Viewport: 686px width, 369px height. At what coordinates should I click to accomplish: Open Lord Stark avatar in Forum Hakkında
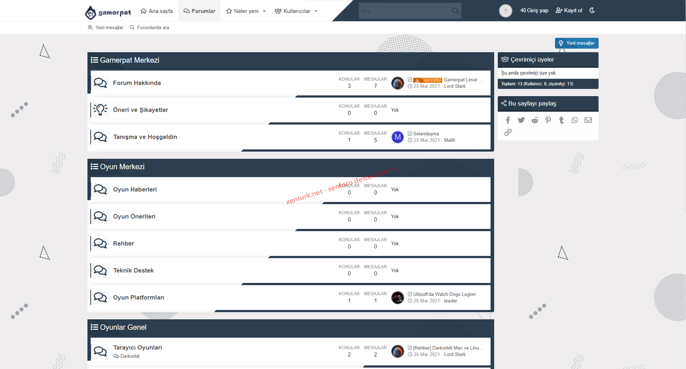point(398,83)
